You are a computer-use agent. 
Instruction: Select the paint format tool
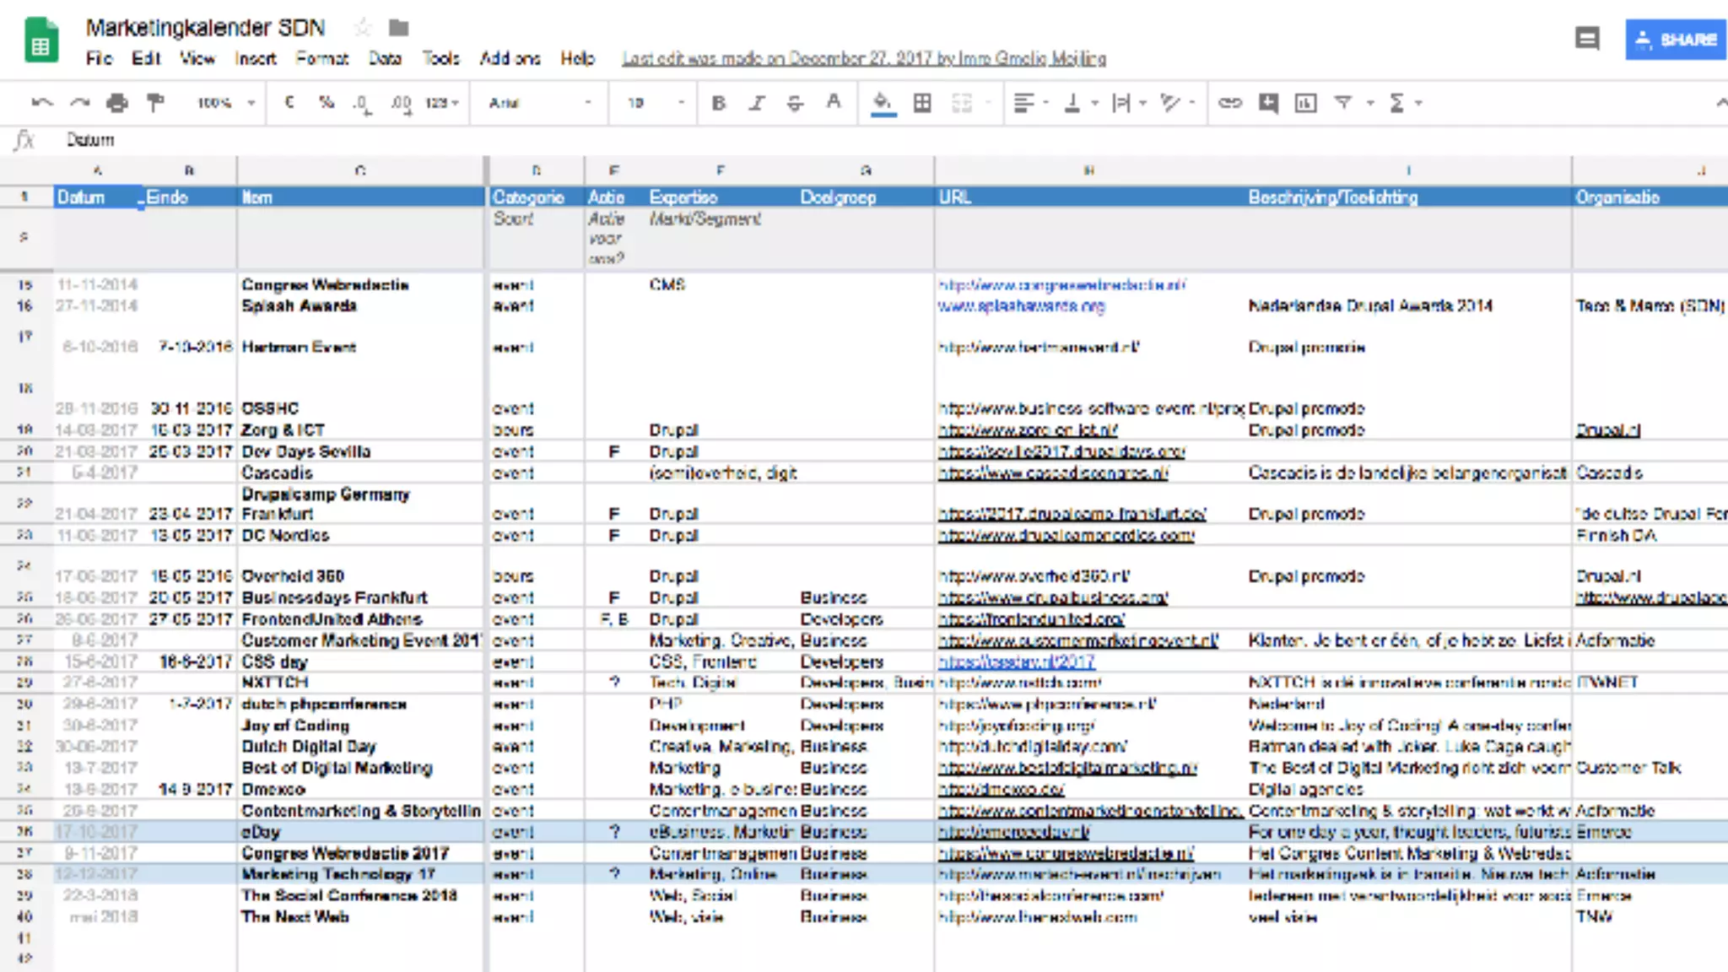point(155,103)
